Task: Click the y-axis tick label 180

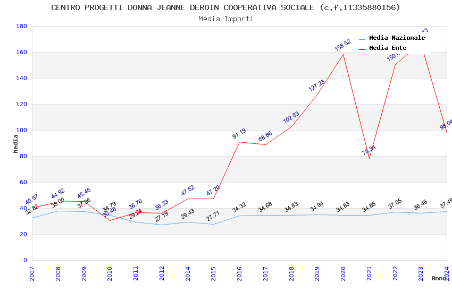Action: pyautogui.click(x=22, y=26)
